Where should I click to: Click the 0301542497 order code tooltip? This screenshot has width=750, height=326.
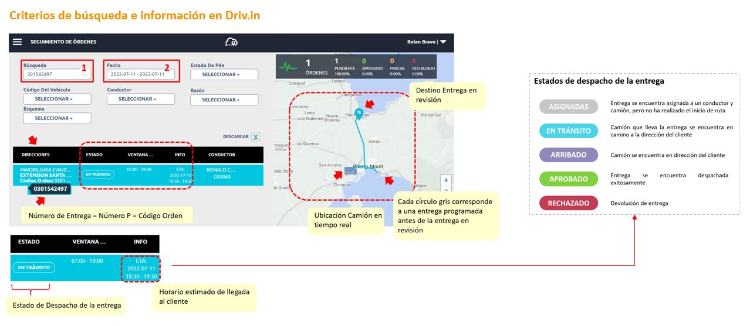(50, 189)
